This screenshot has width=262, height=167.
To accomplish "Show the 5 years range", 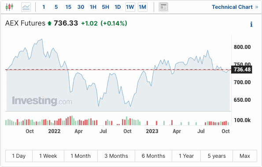I will point(217,156).
